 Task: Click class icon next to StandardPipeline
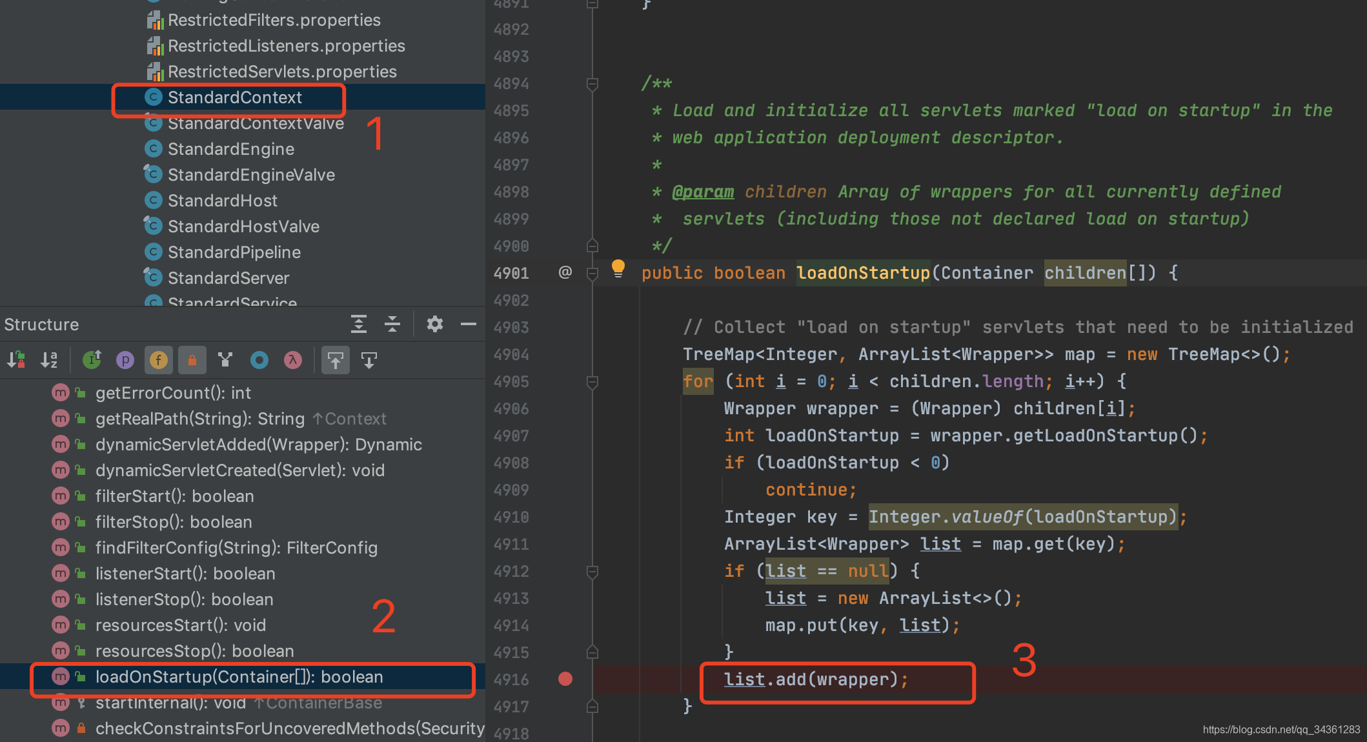coord(153,252)
